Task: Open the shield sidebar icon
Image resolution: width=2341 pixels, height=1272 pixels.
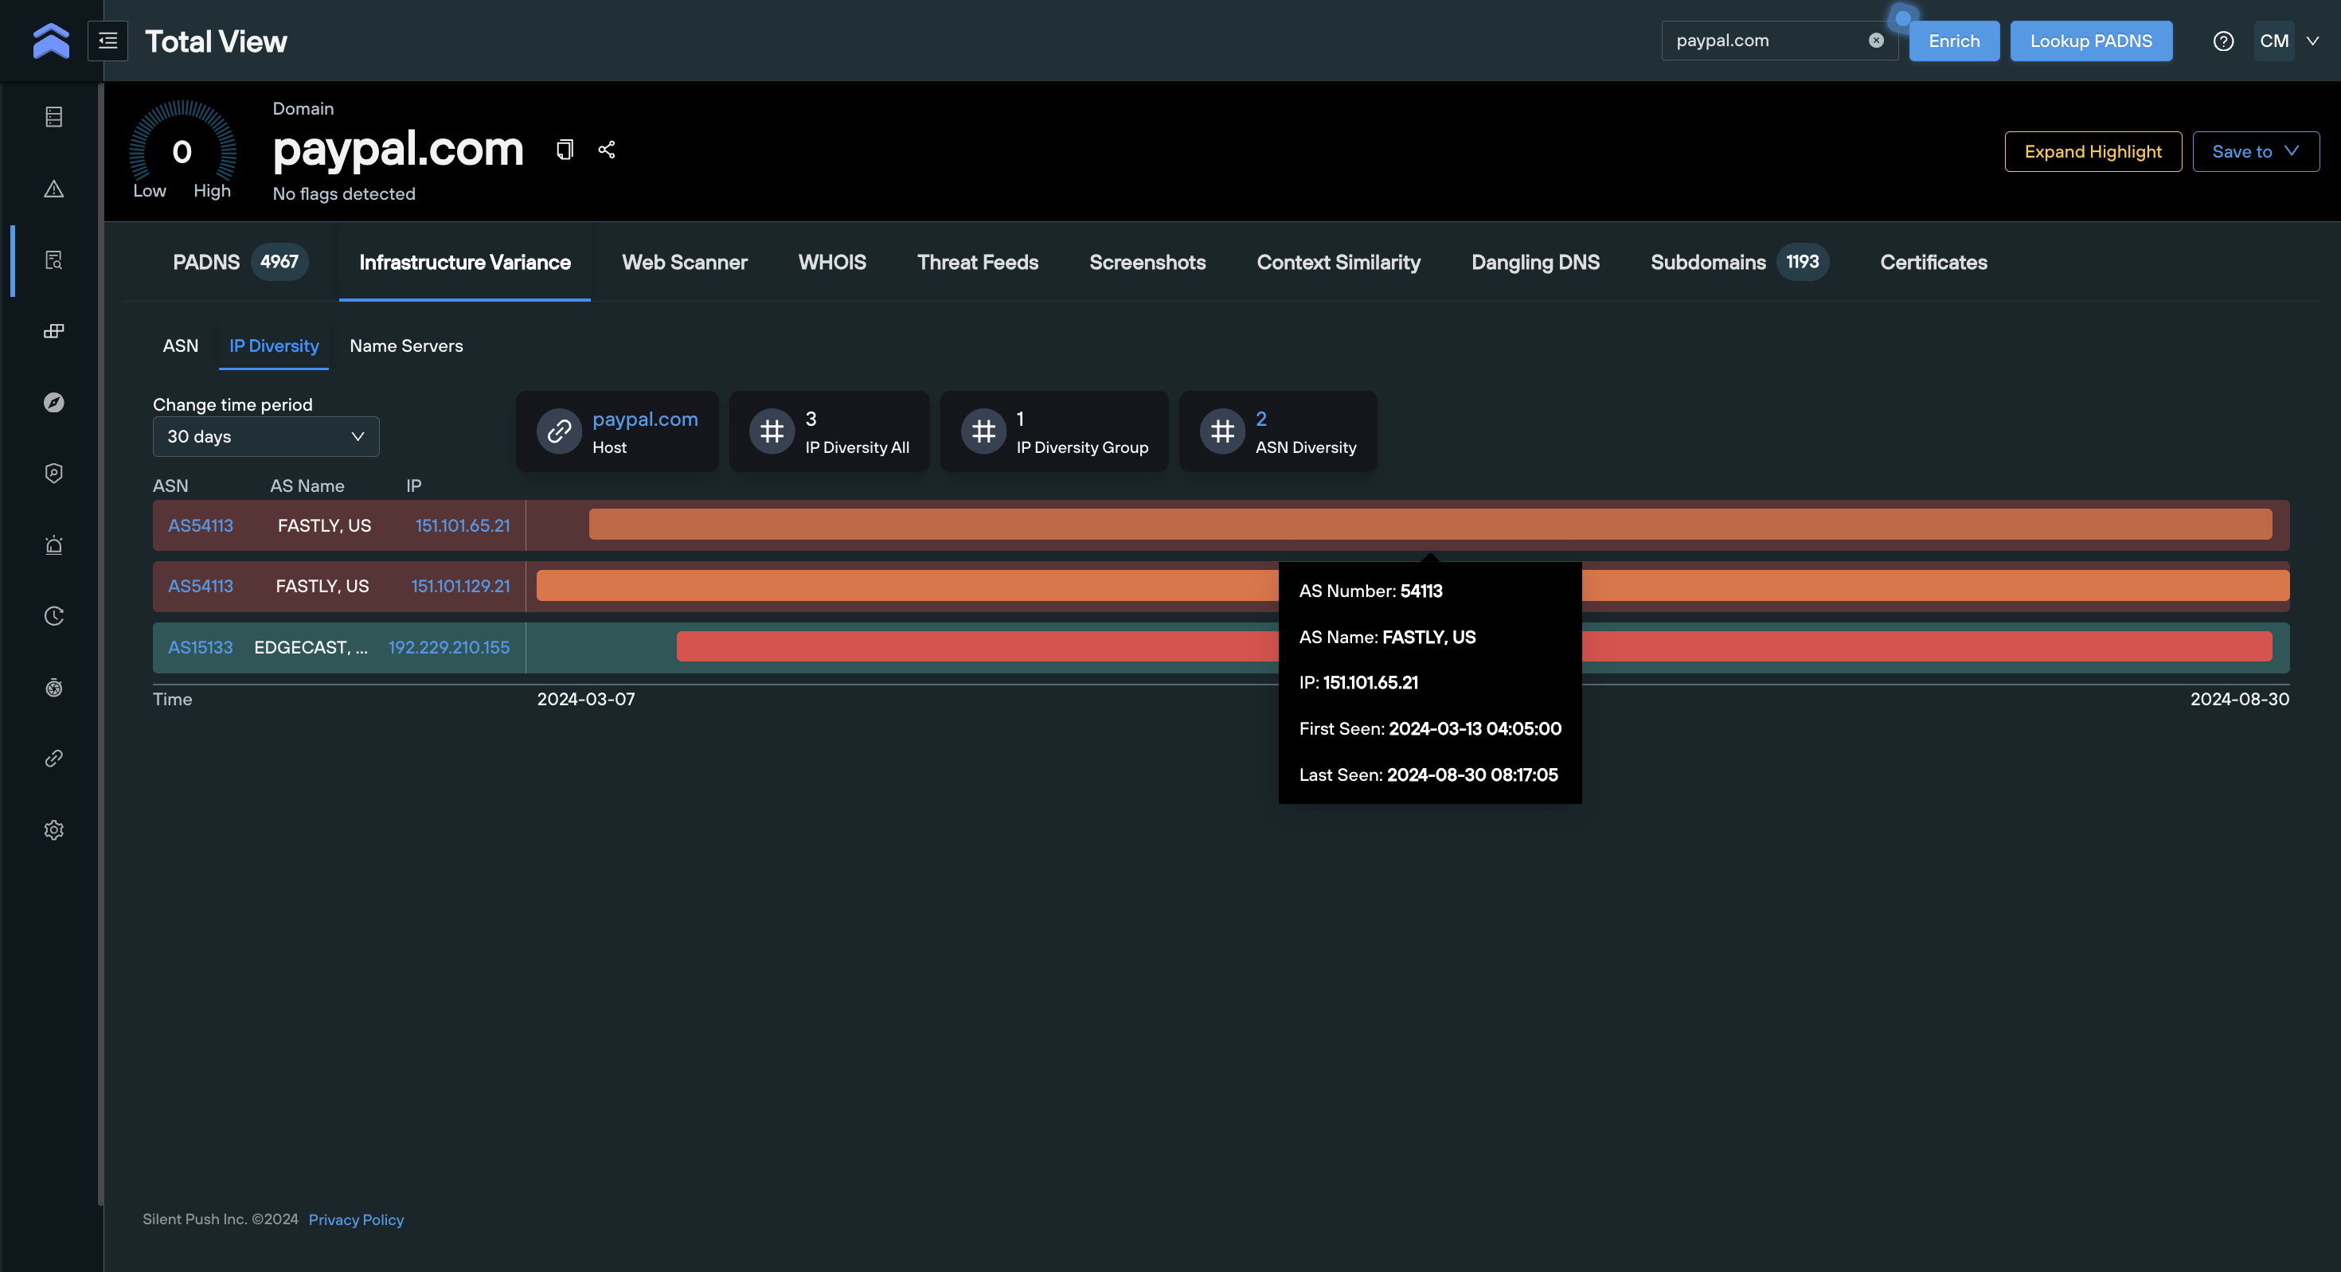Action: [x=53, y=474]
